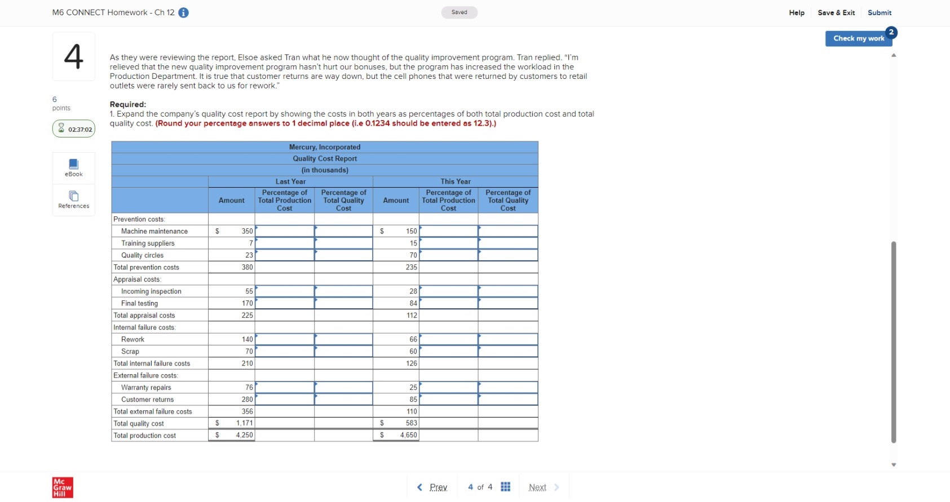Select Last Year production cost cell for Warranty repairs

tap(285, 387)
